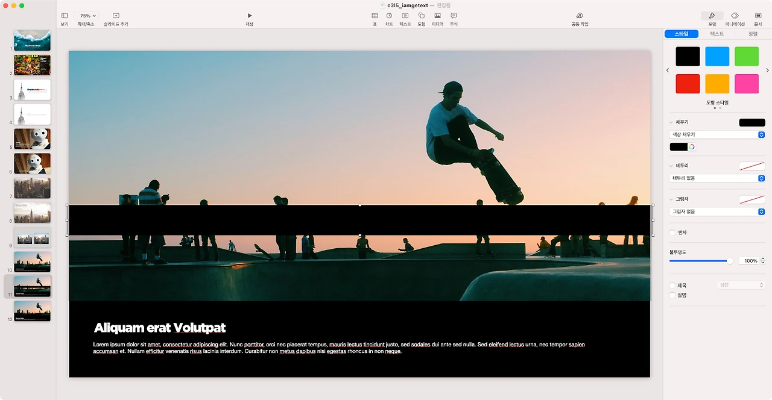Click the document icon beside title c3l5_iamgetext
The image size is (772, 400).
point(382,5)
